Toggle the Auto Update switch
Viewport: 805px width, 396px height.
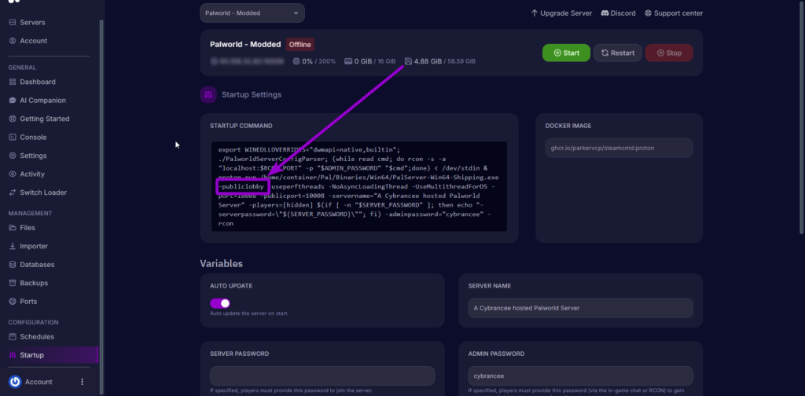(219, 303)
